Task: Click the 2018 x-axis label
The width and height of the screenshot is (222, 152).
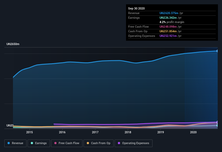Action: 128,132
